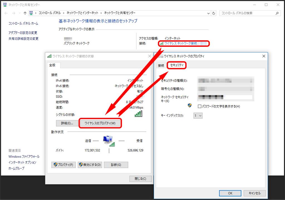Open インターネット オプション link
This screenshot has height=200, width=285.
tap(22, 162)
